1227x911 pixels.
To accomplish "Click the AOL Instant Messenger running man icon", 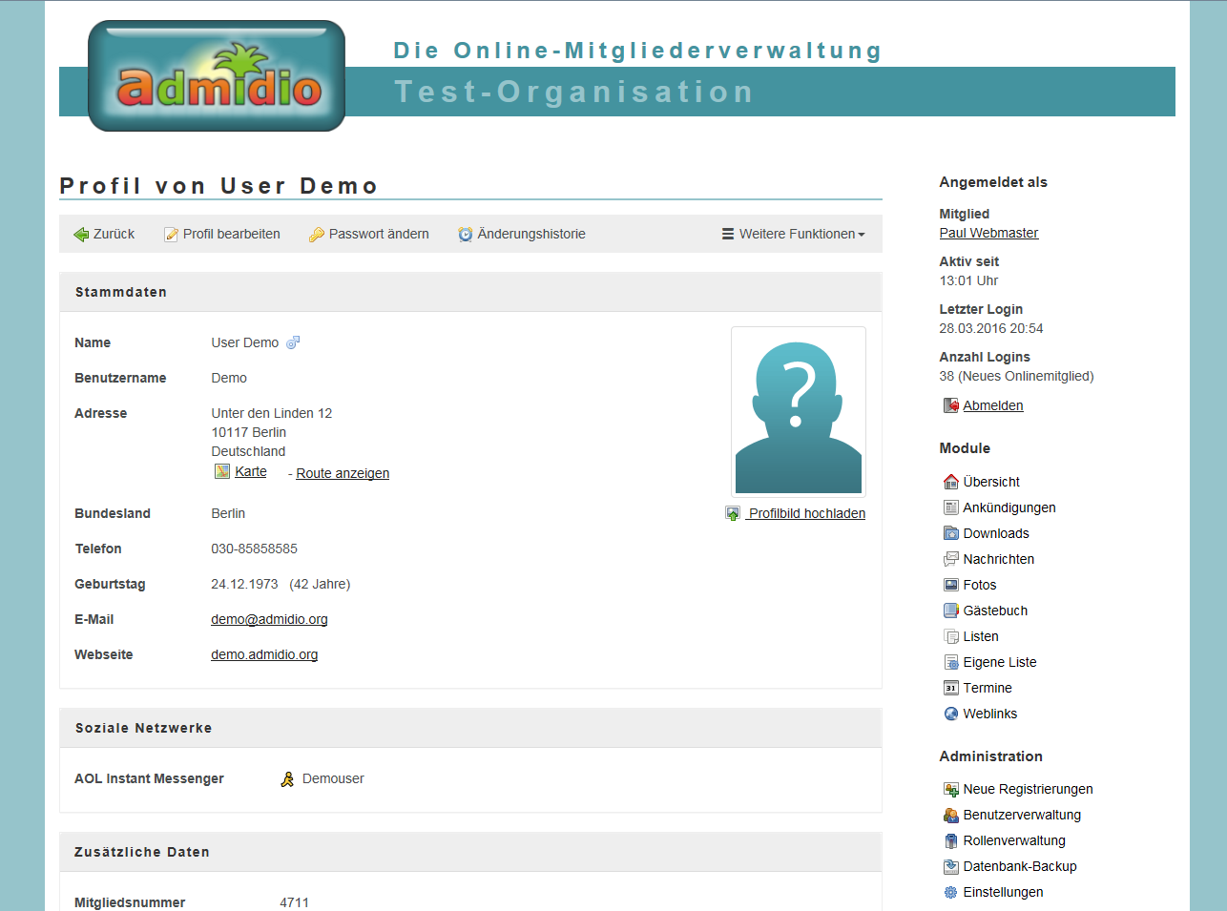I will pyautogui.click(x=287, y=779).
